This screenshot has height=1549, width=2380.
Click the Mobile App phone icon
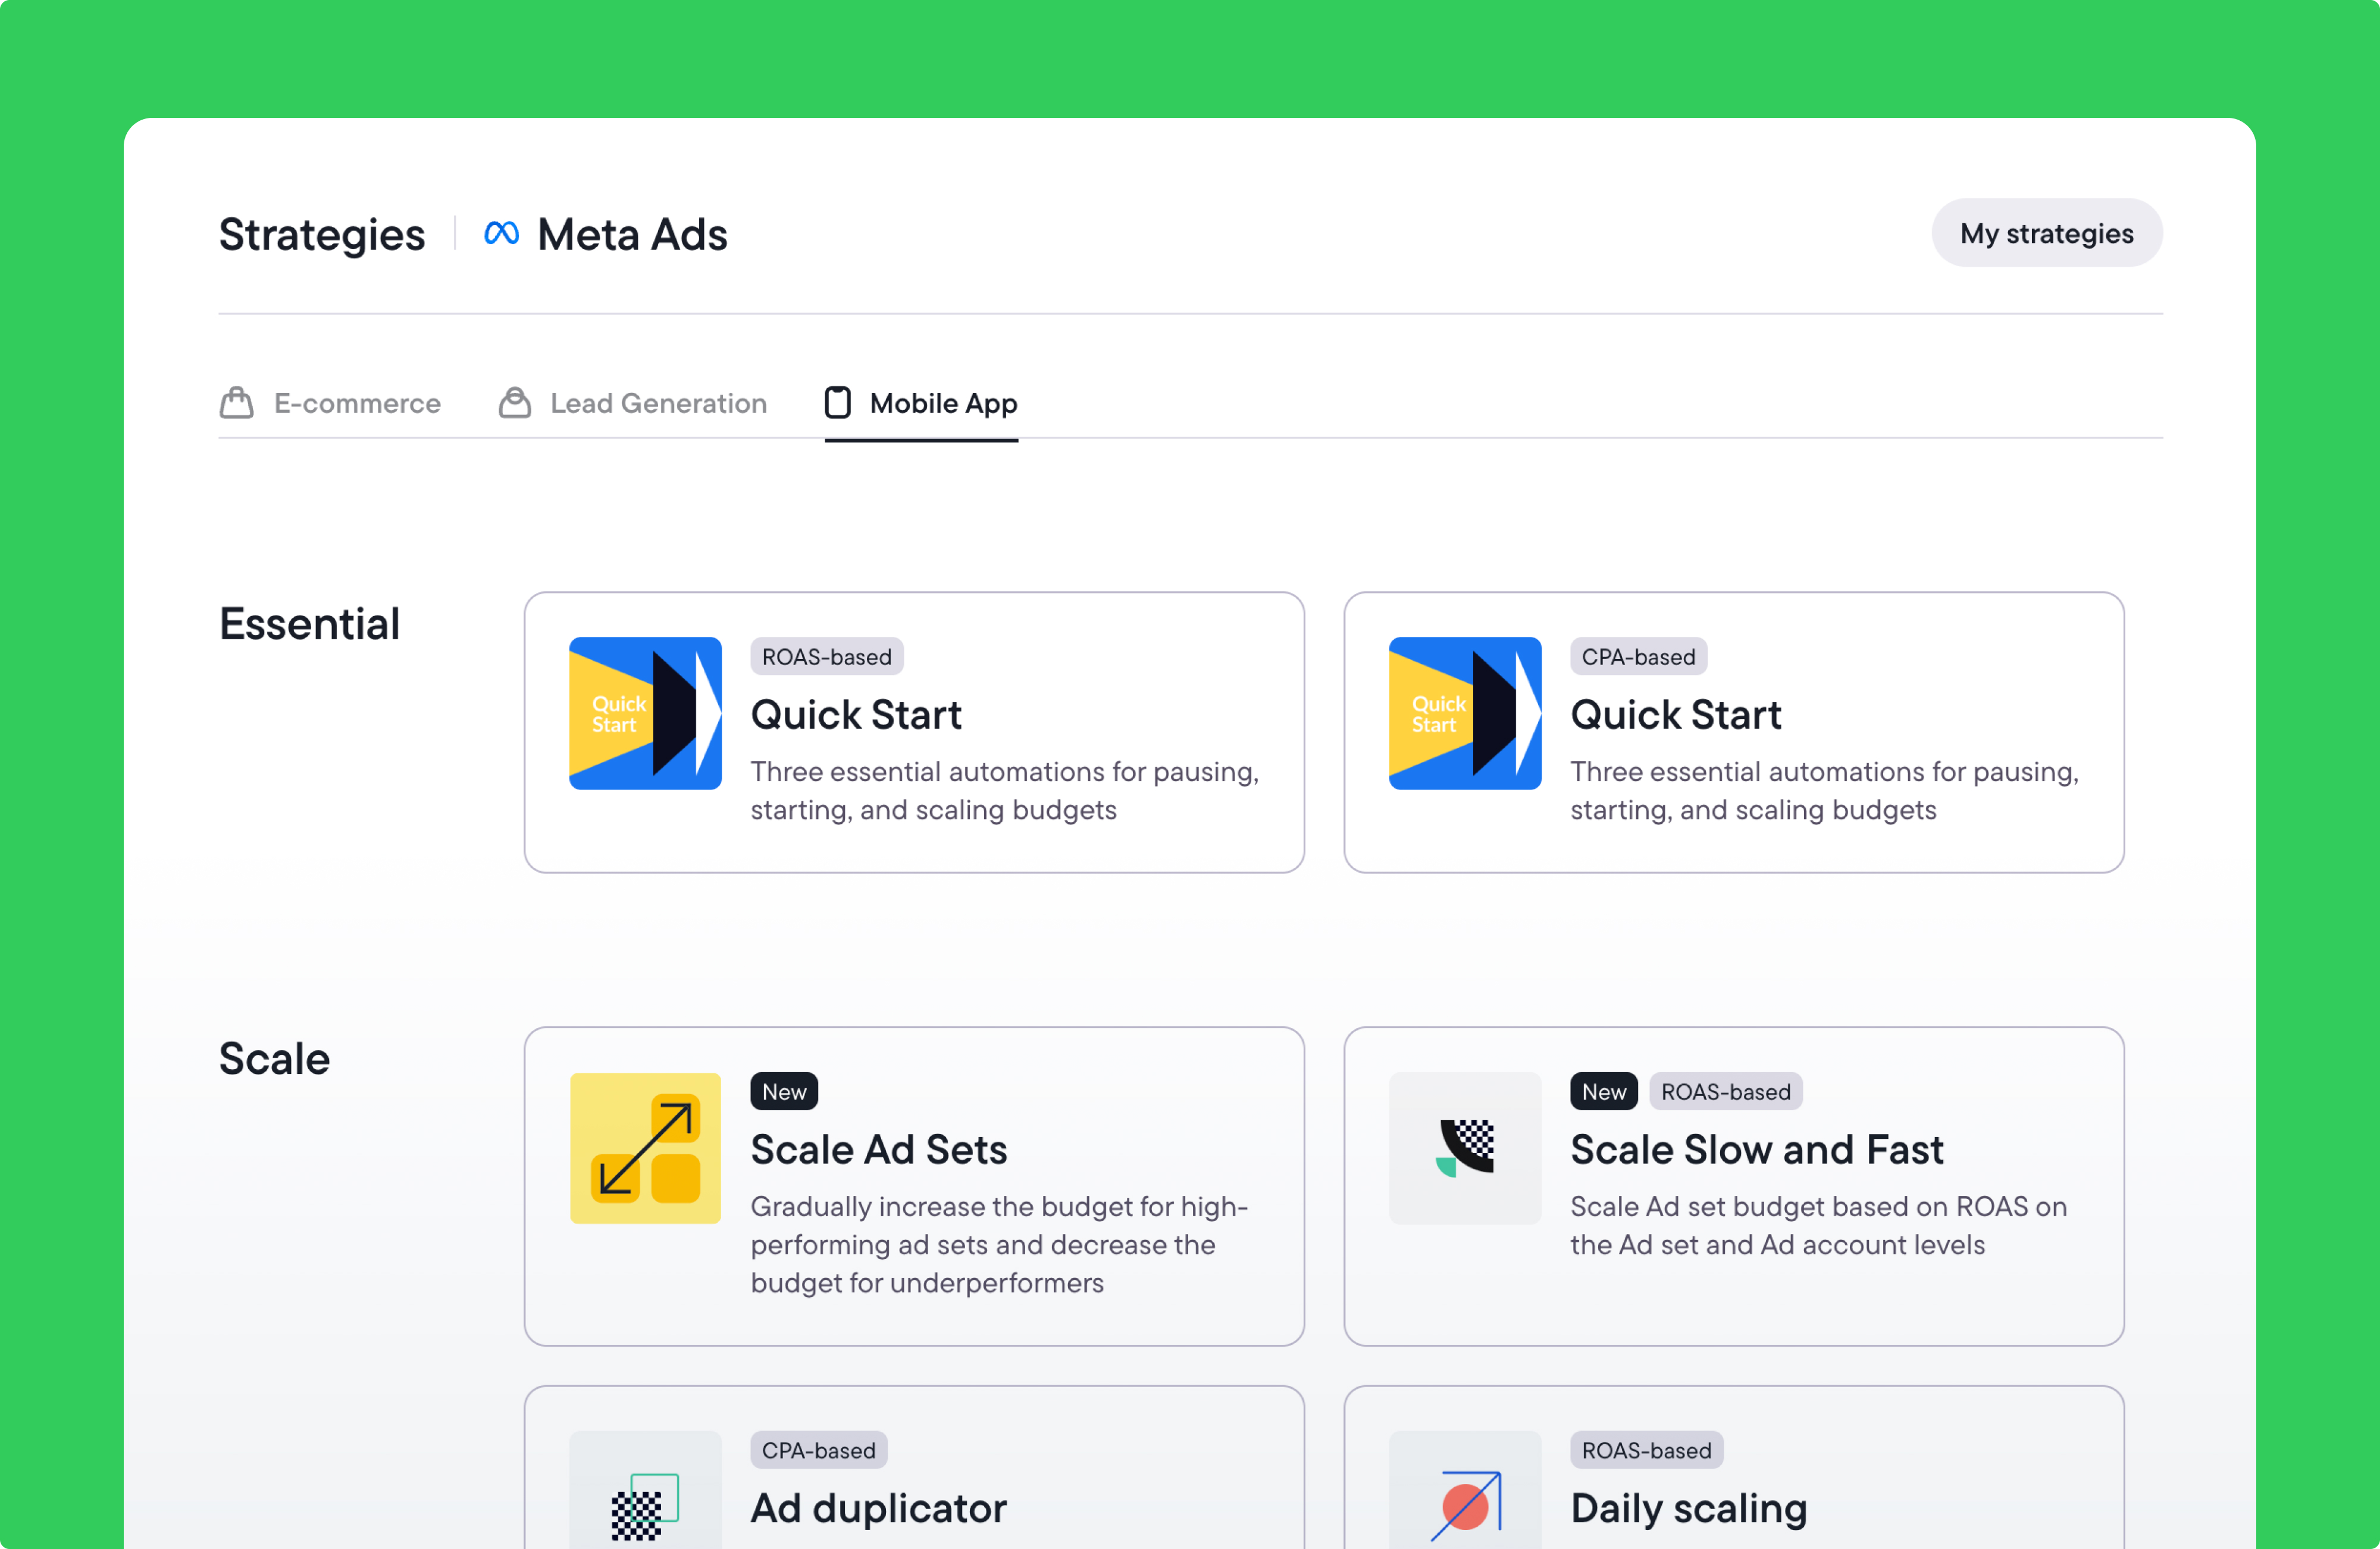pos(837,403)
